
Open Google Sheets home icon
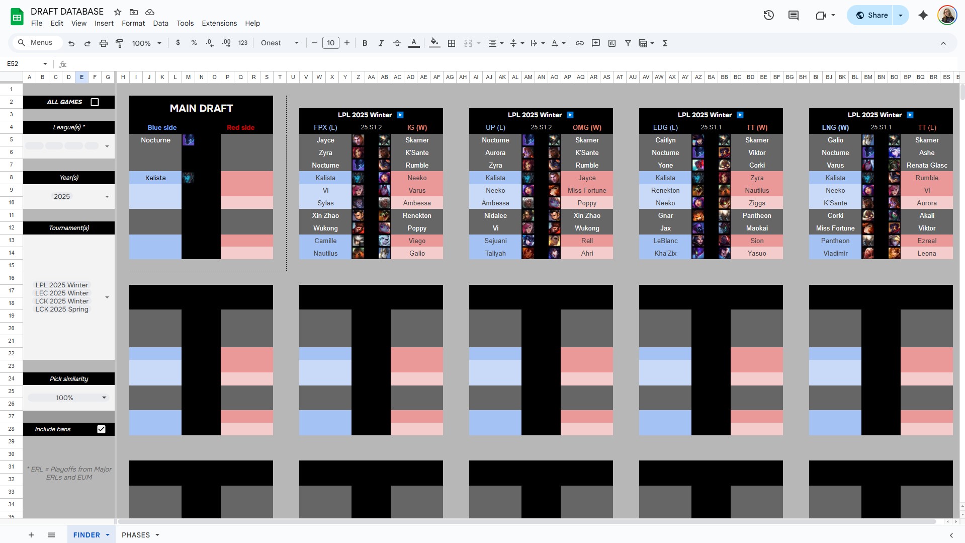[x=17, y=17]
